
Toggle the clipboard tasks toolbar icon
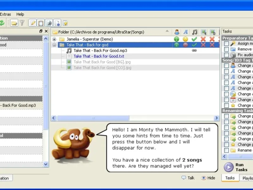(x=41, y=23)
